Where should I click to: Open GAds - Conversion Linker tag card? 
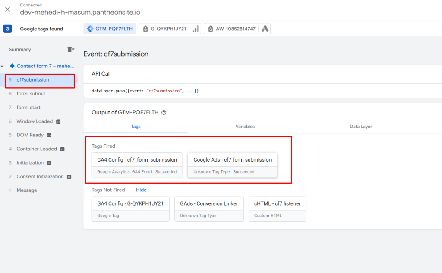(209, 209)
